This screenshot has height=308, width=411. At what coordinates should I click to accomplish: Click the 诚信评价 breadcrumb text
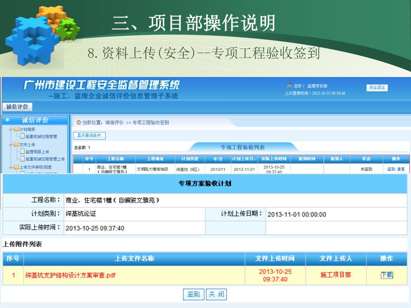pos(114,123)
